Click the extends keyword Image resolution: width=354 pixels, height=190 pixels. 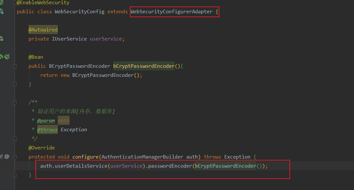pos(117,11)
